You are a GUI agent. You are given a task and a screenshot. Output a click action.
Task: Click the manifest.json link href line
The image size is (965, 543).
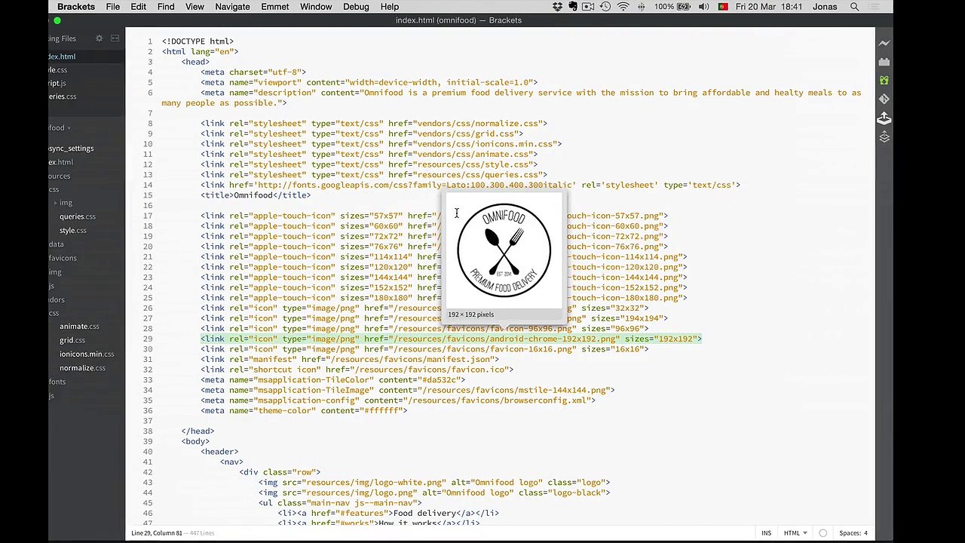point(350,360)
